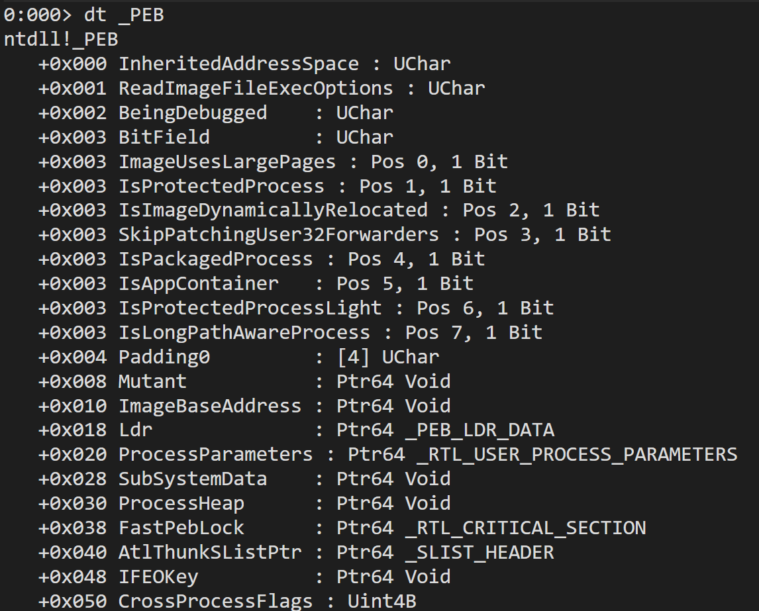759x611 pixels.
Task: Select the IsProtectedProcess field
Action: click(x=221, y=186)
